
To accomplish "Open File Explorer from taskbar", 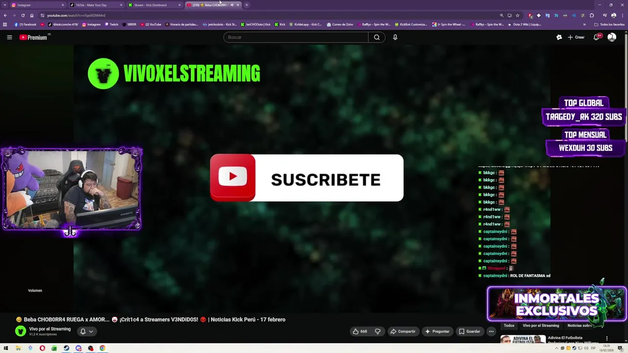I will 18,349.
